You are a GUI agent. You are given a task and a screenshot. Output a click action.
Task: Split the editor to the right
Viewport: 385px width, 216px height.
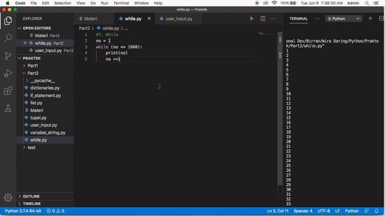click(263, 19)
